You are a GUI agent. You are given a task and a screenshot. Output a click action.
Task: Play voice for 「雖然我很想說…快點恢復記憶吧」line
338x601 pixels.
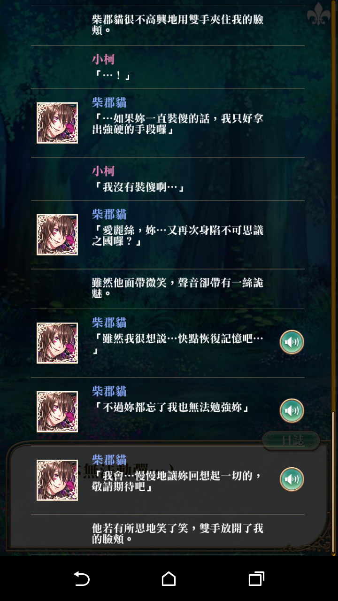point(292,342)
